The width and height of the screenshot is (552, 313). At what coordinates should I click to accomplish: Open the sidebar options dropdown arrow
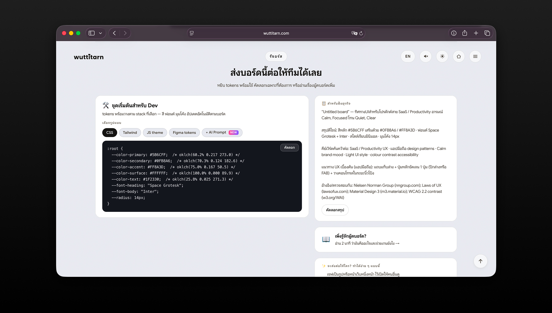[100, 33]
